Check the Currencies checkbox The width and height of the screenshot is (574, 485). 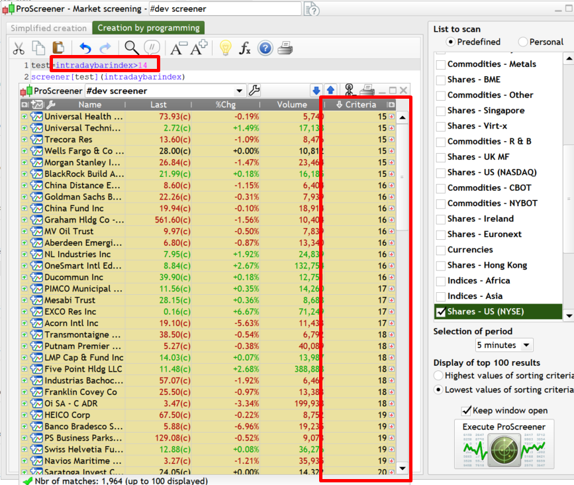(441, 250)
